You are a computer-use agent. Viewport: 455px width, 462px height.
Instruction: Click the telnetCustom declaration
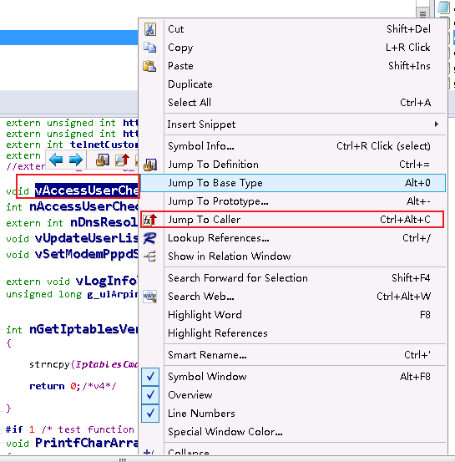pyautogui.click(x=104, y=145)
